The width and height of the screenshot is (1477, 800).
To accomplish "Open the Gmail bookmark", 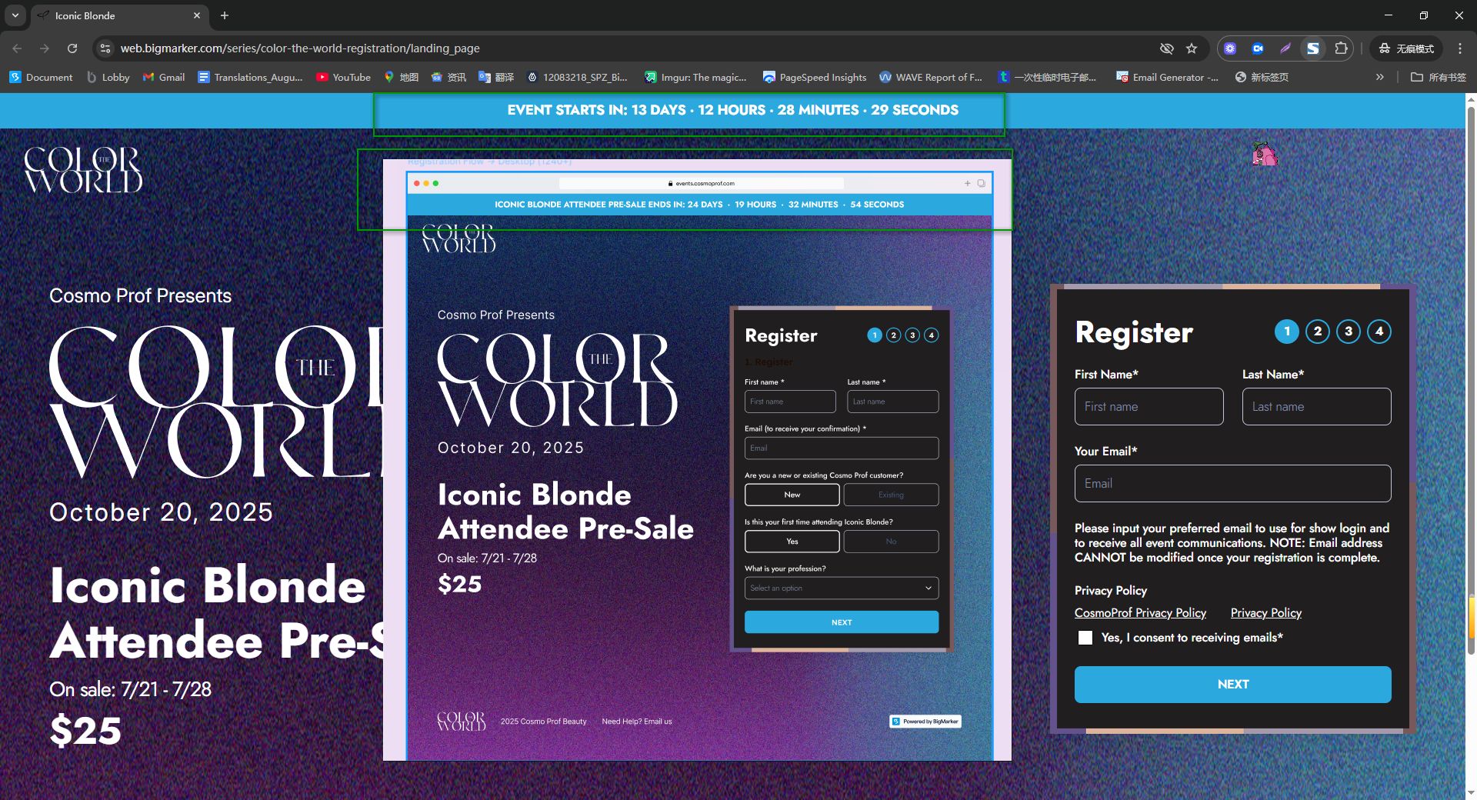I will 164,77.
